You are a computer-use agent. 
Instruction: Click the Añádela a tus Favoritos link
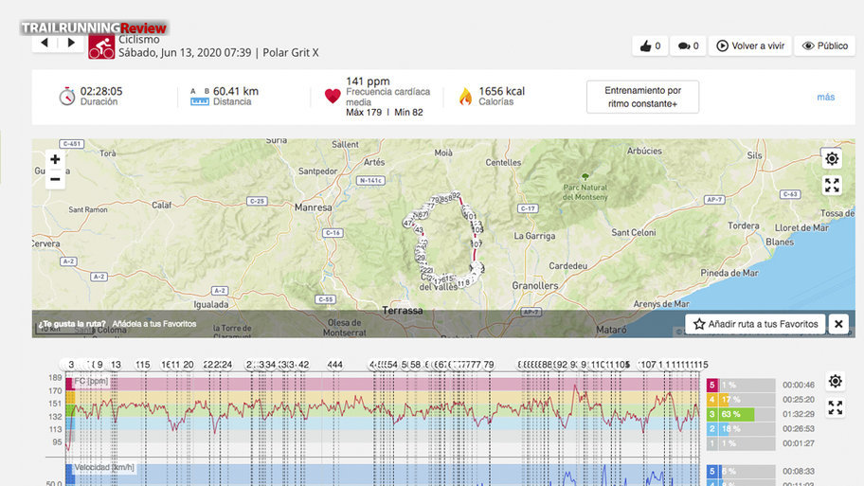tap(154, 324)
